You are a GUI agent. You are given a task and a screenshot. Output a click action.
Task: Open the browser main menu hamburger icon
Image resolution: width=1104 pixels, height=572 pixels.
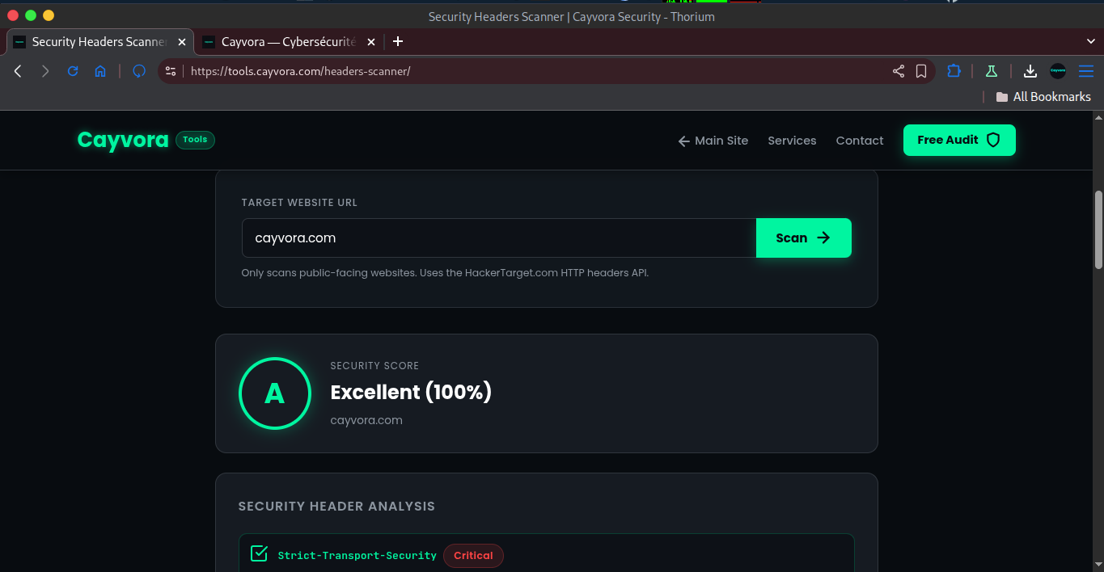[x=1086, y=71]
